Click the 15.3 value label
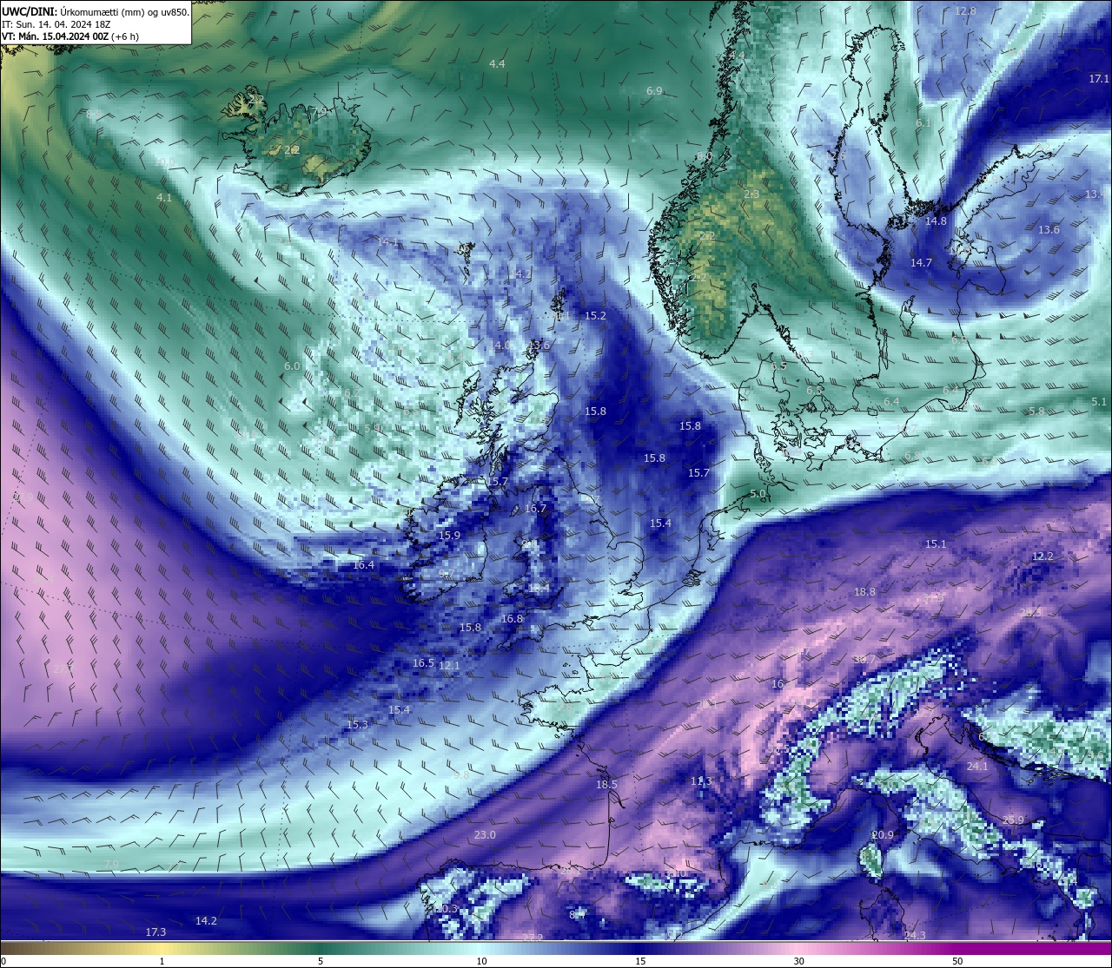The width and height of the screenshot is (1112, 968). 357,725
